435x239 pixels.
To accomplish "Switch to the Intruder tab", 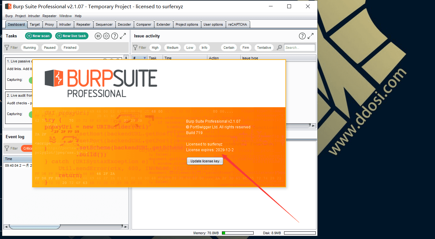I will [x=65, y=24].
